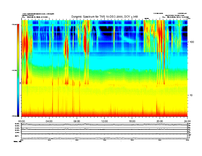Click the 100 frequency axis label

(192, 42)
